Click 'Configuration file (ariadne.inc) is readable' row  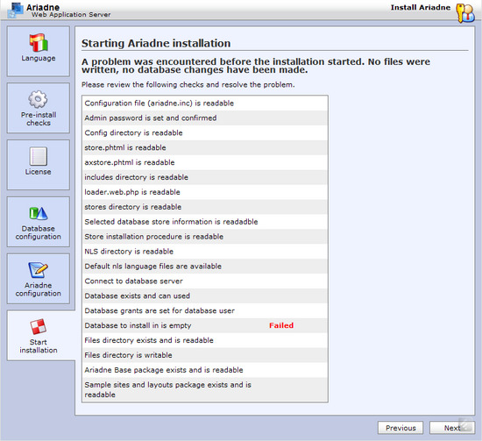(x=205, y=103)
